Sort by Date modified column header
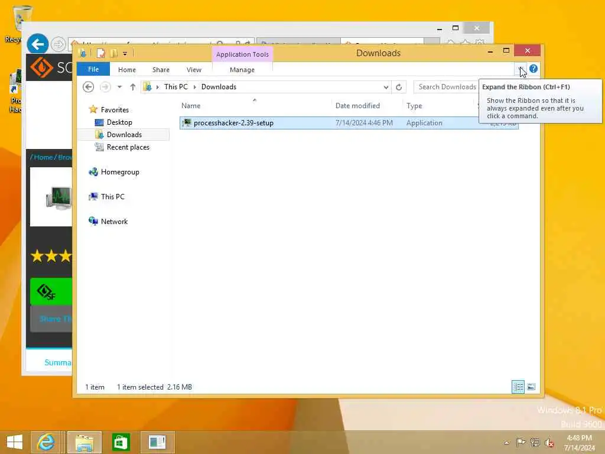The width and height of the screenshot is (605, 454). [x=357, y=106]
